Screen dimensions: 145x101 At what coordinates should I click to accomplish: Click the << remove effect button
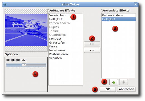[x=92, y=50]
